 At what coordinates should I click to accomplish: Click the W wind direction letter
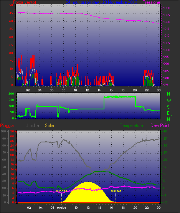click(169, 101)
